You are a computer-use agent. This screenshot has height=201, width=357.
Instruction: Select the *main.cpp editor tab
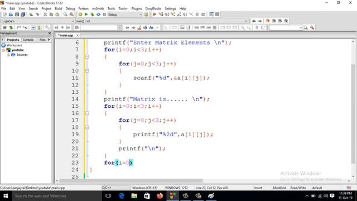pos(66,35)
